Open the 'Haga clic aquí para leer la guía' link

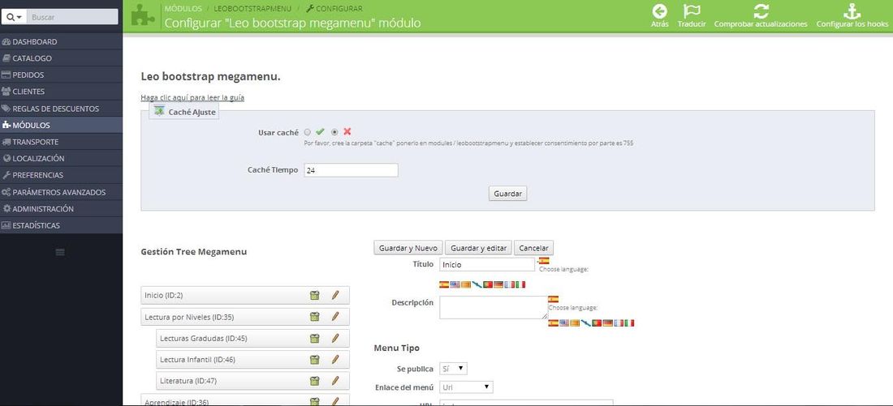pos(192,98)
